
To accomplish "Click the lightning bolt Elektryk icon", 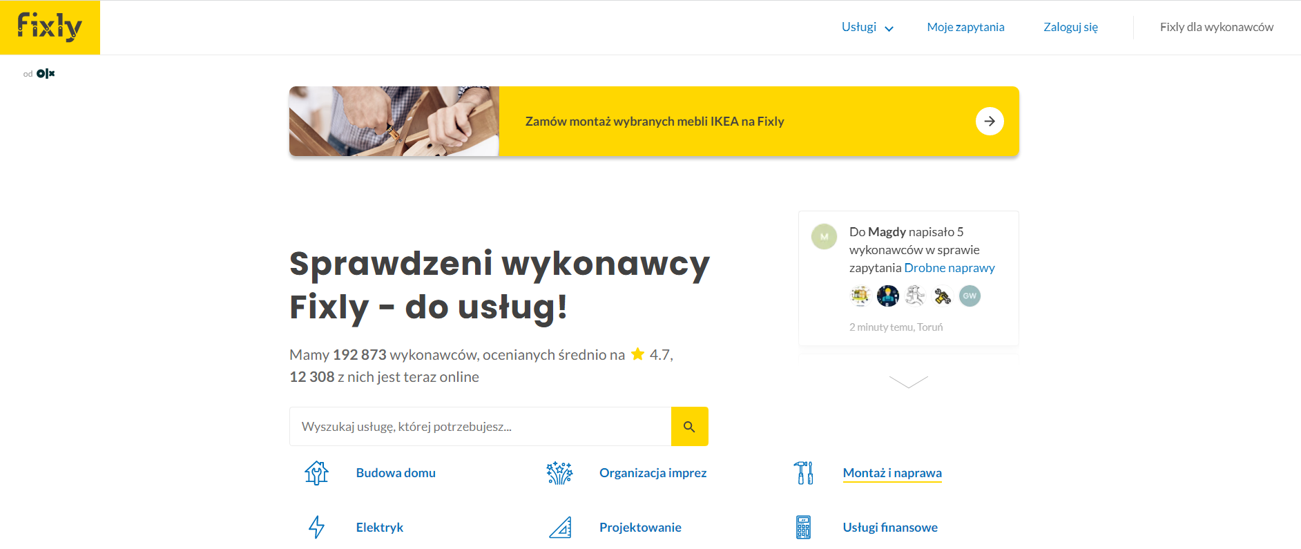I will coord(316,528).
